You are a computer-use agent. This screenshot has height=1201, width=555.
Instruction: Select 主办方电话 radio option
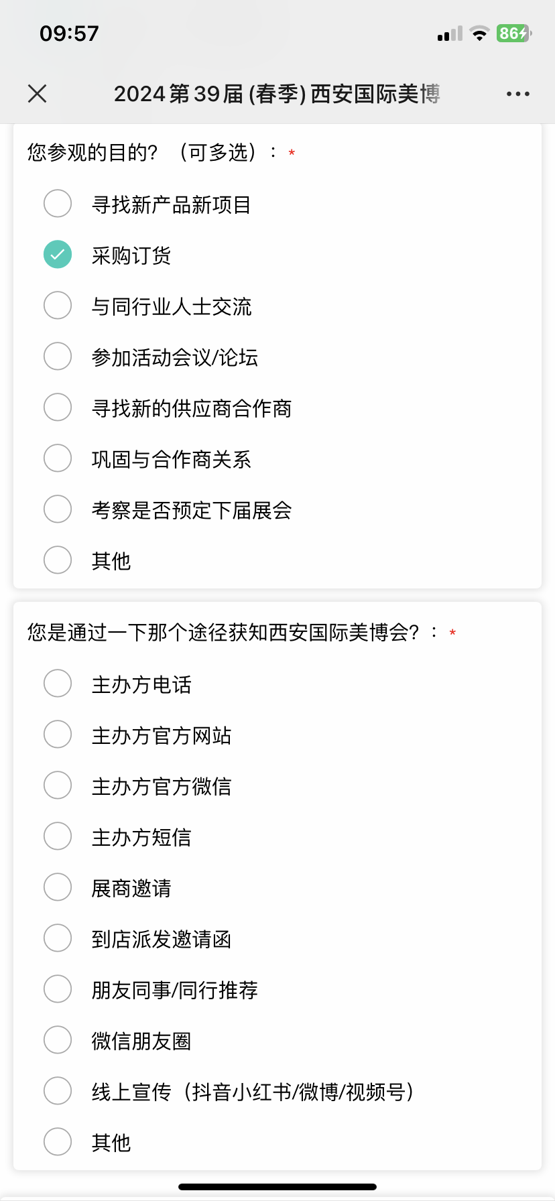tap(58, 684)
